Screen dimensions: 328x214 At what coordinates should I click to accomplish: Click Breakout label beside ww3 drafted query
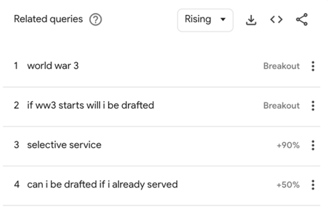pyautogui.click(x=281, y=105)
